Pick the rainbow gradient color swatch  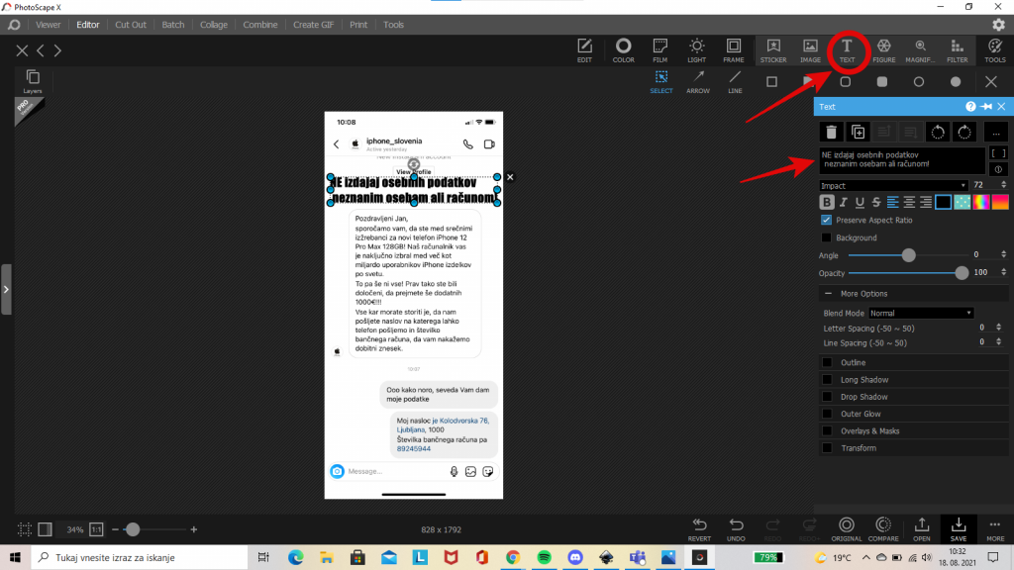(980, 202)
